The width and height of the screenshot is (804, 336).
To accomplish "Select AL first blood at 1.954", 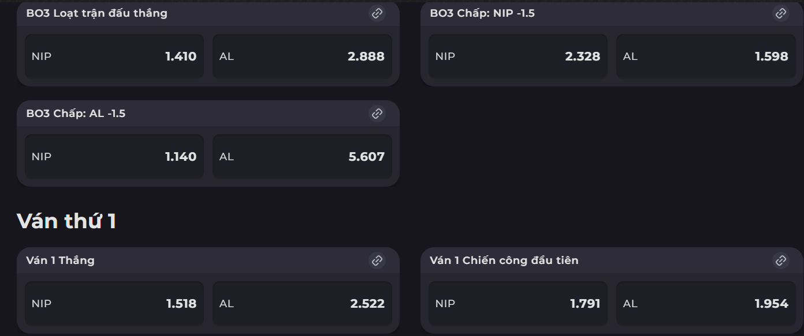I will 706,304.
